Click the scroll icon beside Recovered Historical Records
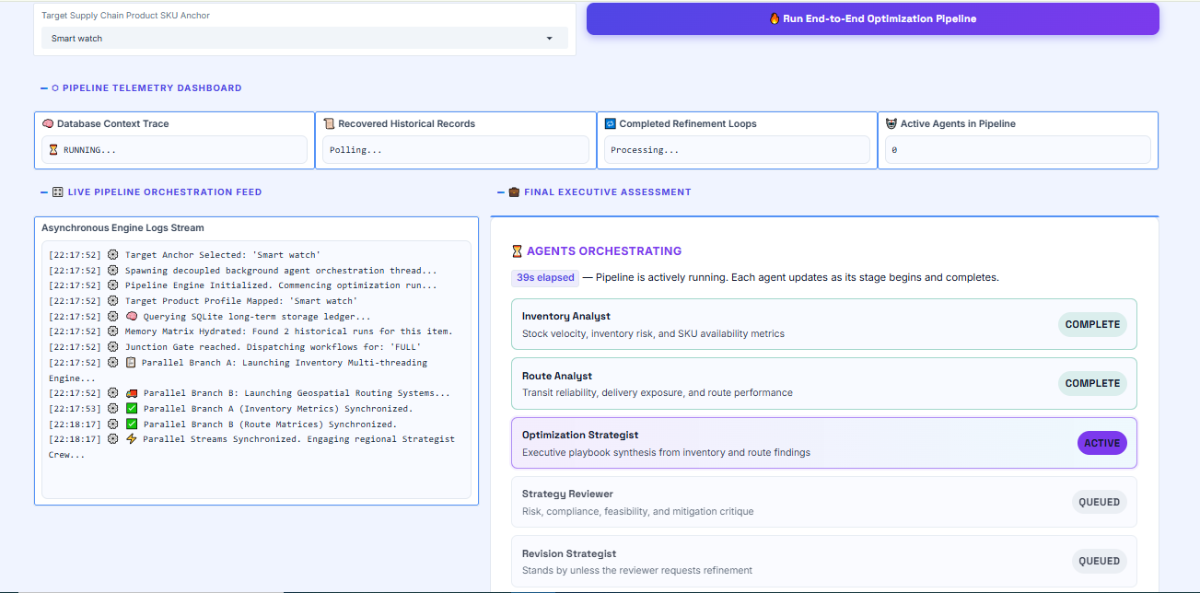The image size is (1200, 593). (329, 123)
